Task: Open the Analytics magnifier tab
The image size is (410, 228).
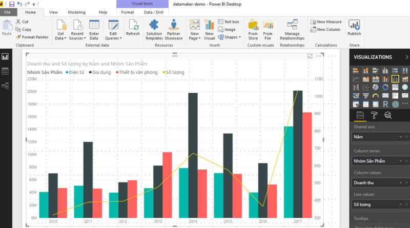Action: pos(388,115)
